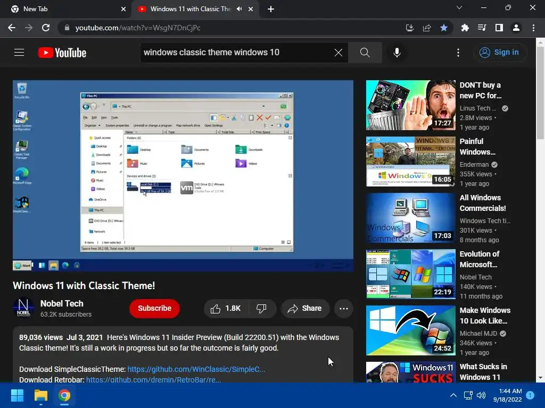This screenshot has height=408, width=545.
Task: Open media controls icon in Chrome toolbar
Action: 482,28
